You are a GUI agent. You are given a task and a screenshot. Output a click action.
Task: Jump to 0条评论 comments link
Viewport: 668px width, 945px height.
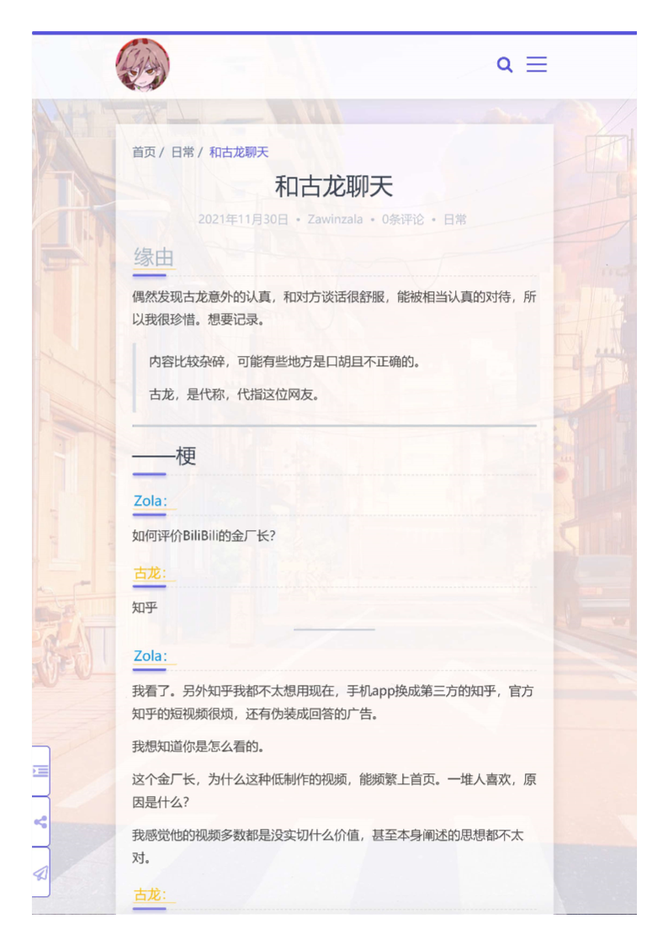click(x=403, y=220)
